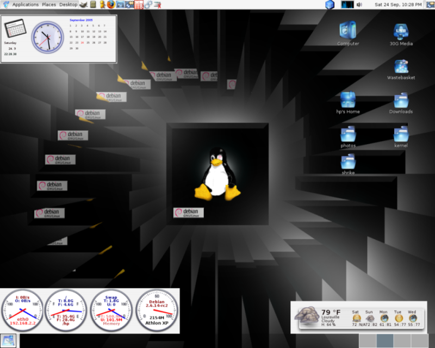Image resolution: width=435 pixels, height=348 pixels.
Task: Open the Places menu
Action: (49, 4)
